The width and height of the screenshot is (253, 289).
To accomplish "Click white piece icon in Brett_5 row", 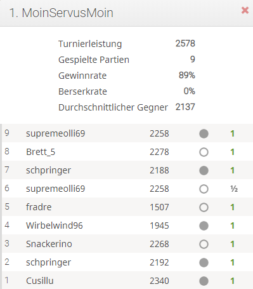I will click(x=204, y=152).
